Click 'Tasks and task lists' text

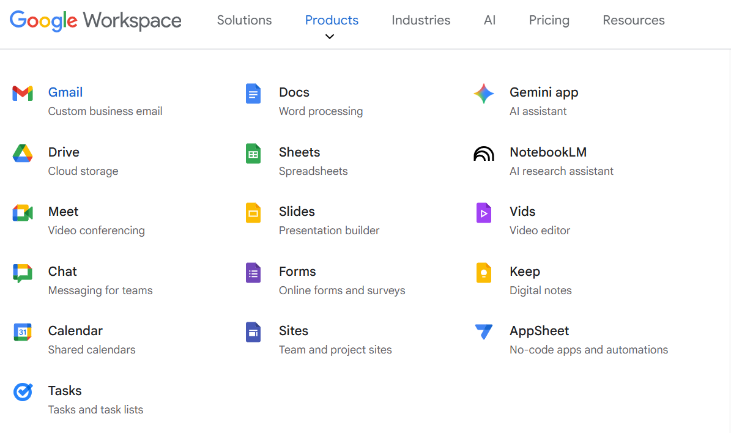(x=95, y=410)
